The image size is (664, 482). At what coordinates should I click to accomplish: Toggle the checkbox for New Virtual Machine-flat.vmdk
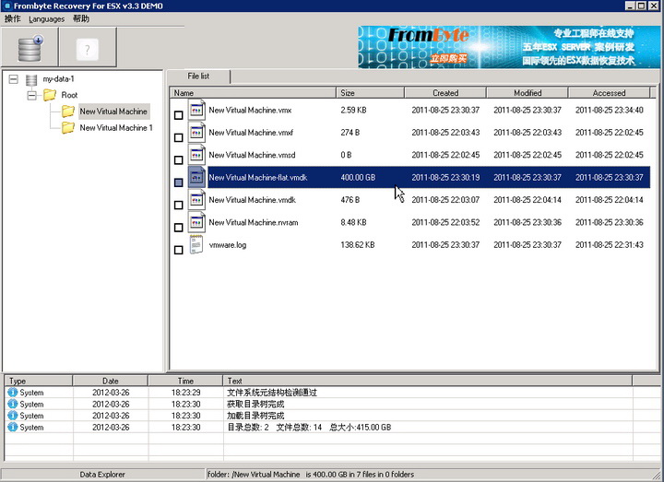click(x=179, y=182)
